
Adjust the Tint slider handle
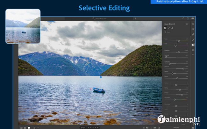(175, 46)
